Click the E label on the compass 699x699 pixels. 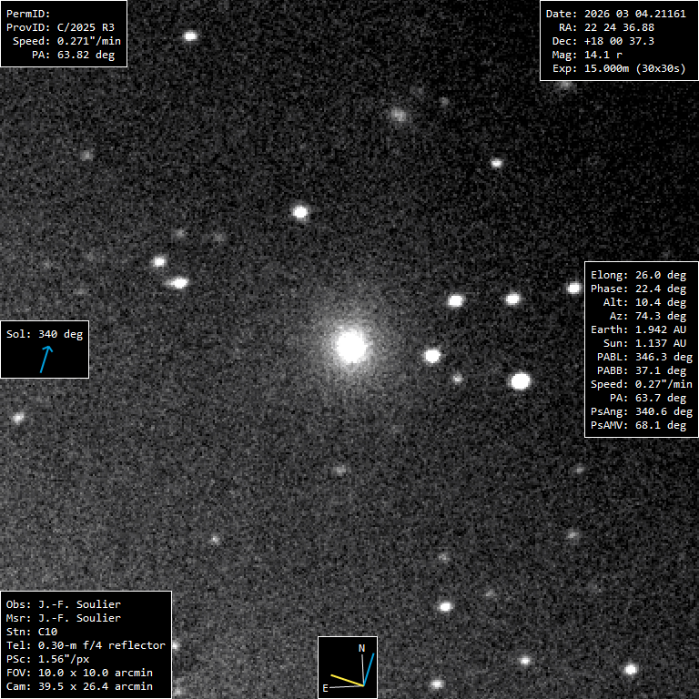[x=325, y=688]
